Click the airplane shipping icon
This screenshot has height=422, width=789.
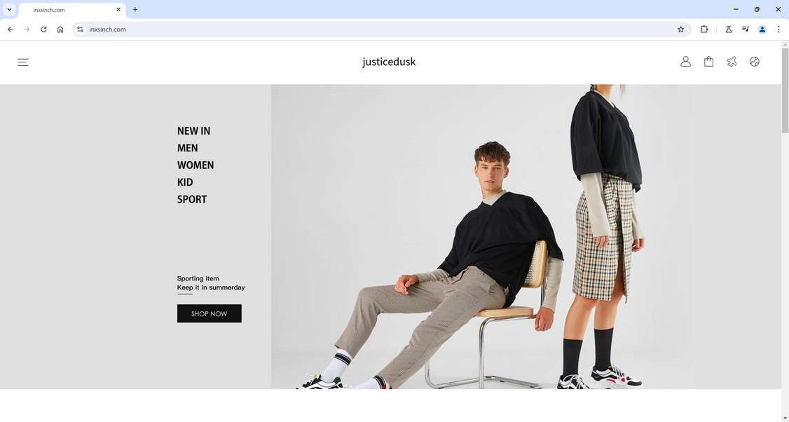point(732,62)
